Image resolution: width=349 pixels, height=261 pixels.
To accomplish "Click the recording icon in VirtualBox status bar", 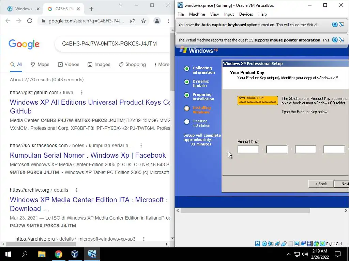I will (303, 243).
